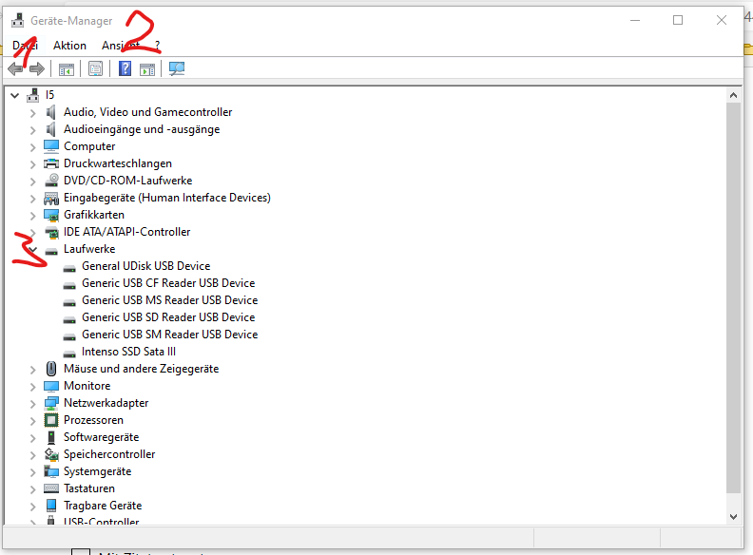The image size is (753, 555).
Task: Click the show/hide action pane toolbar icon
Action: (x=147, y=69)
